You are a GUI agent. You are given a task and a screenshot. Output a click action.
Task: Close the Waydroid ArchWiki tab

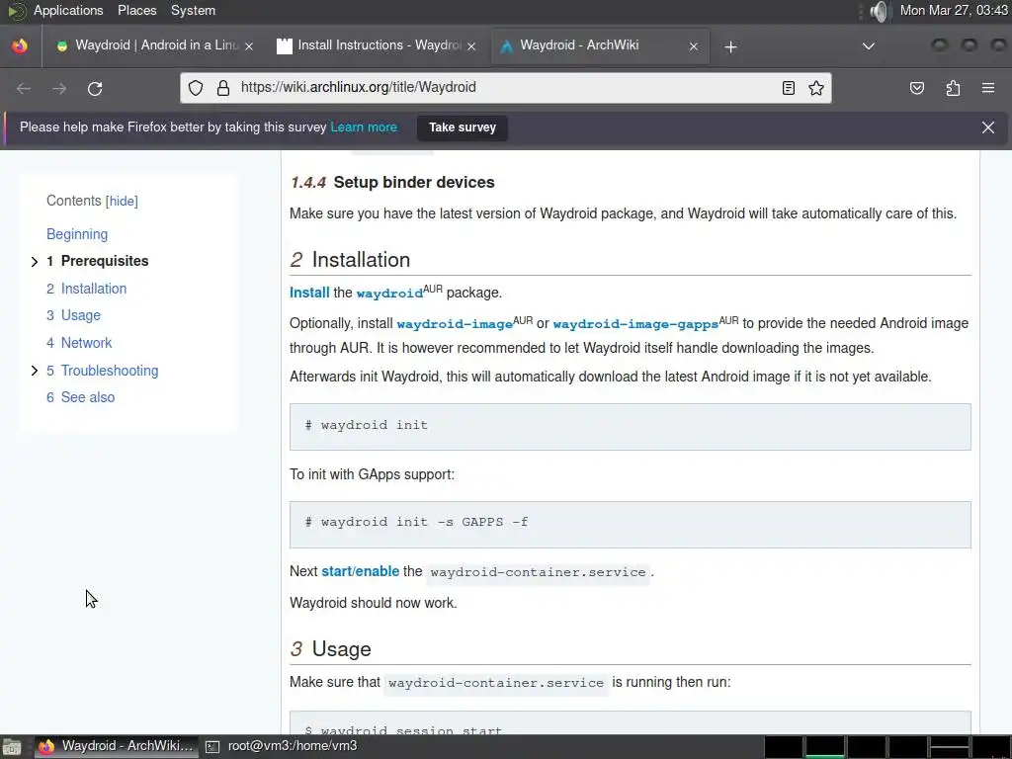point(694,46)
